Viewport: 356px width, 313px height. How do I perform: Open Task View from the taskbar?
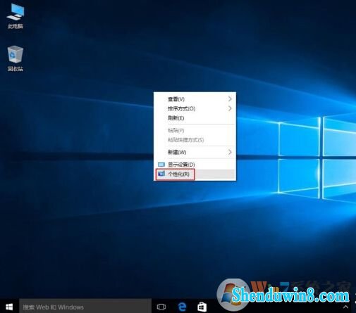point(161,307)
